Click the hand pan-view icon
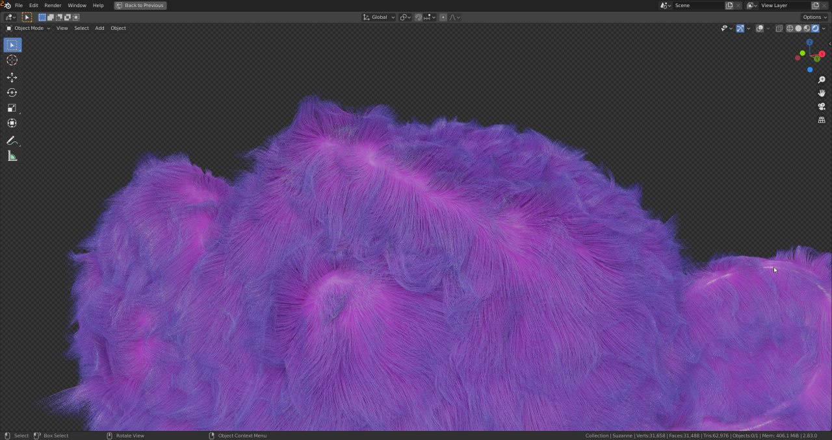The width and height of the screenshot is (832, 440). [x=822, y=93]
